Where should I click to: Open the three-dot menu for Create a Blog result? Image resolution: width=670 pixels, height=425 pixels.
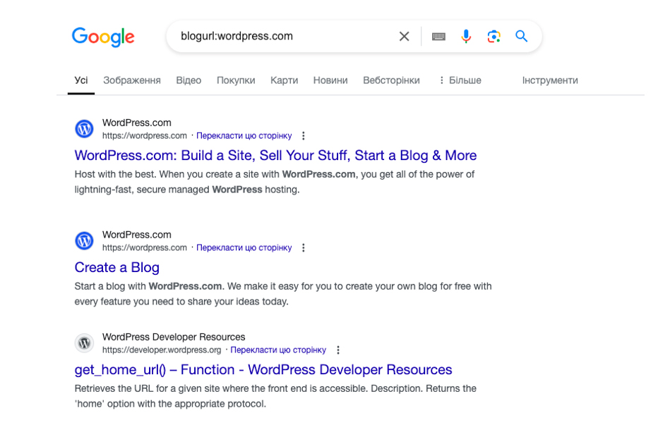click(x=304, y=247)
